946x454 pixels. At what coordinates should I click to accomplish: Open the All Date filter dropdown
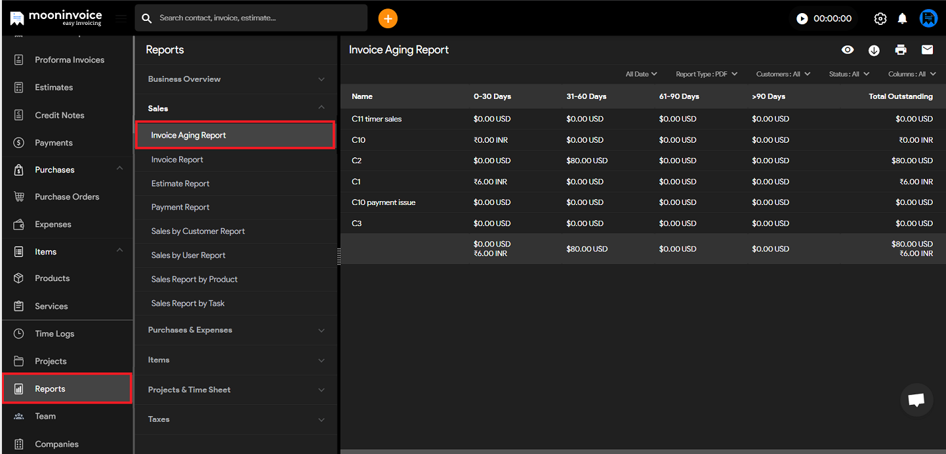[x=641, y=74]
